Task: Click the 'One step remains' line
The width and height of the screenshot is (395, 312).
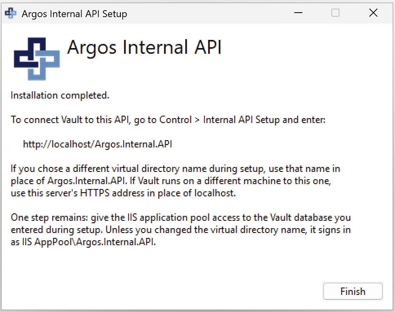Action: pos(181,218)
